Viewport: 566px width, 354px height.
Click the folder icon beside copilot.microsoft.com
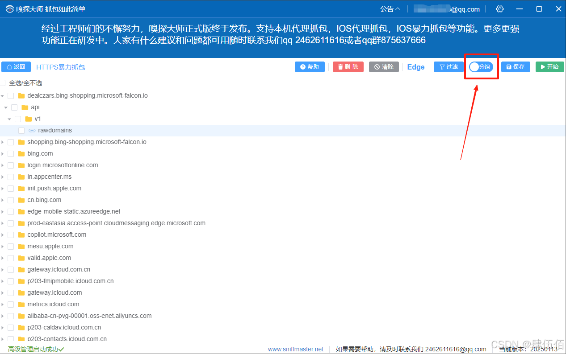tap(21, 235)
